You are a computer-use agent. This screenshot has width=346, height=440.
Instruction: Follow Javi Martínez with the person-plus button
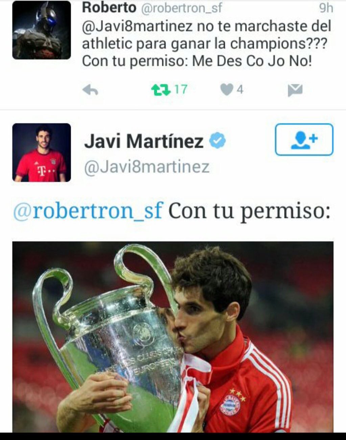pyautogui.click(x=304, y=140)
